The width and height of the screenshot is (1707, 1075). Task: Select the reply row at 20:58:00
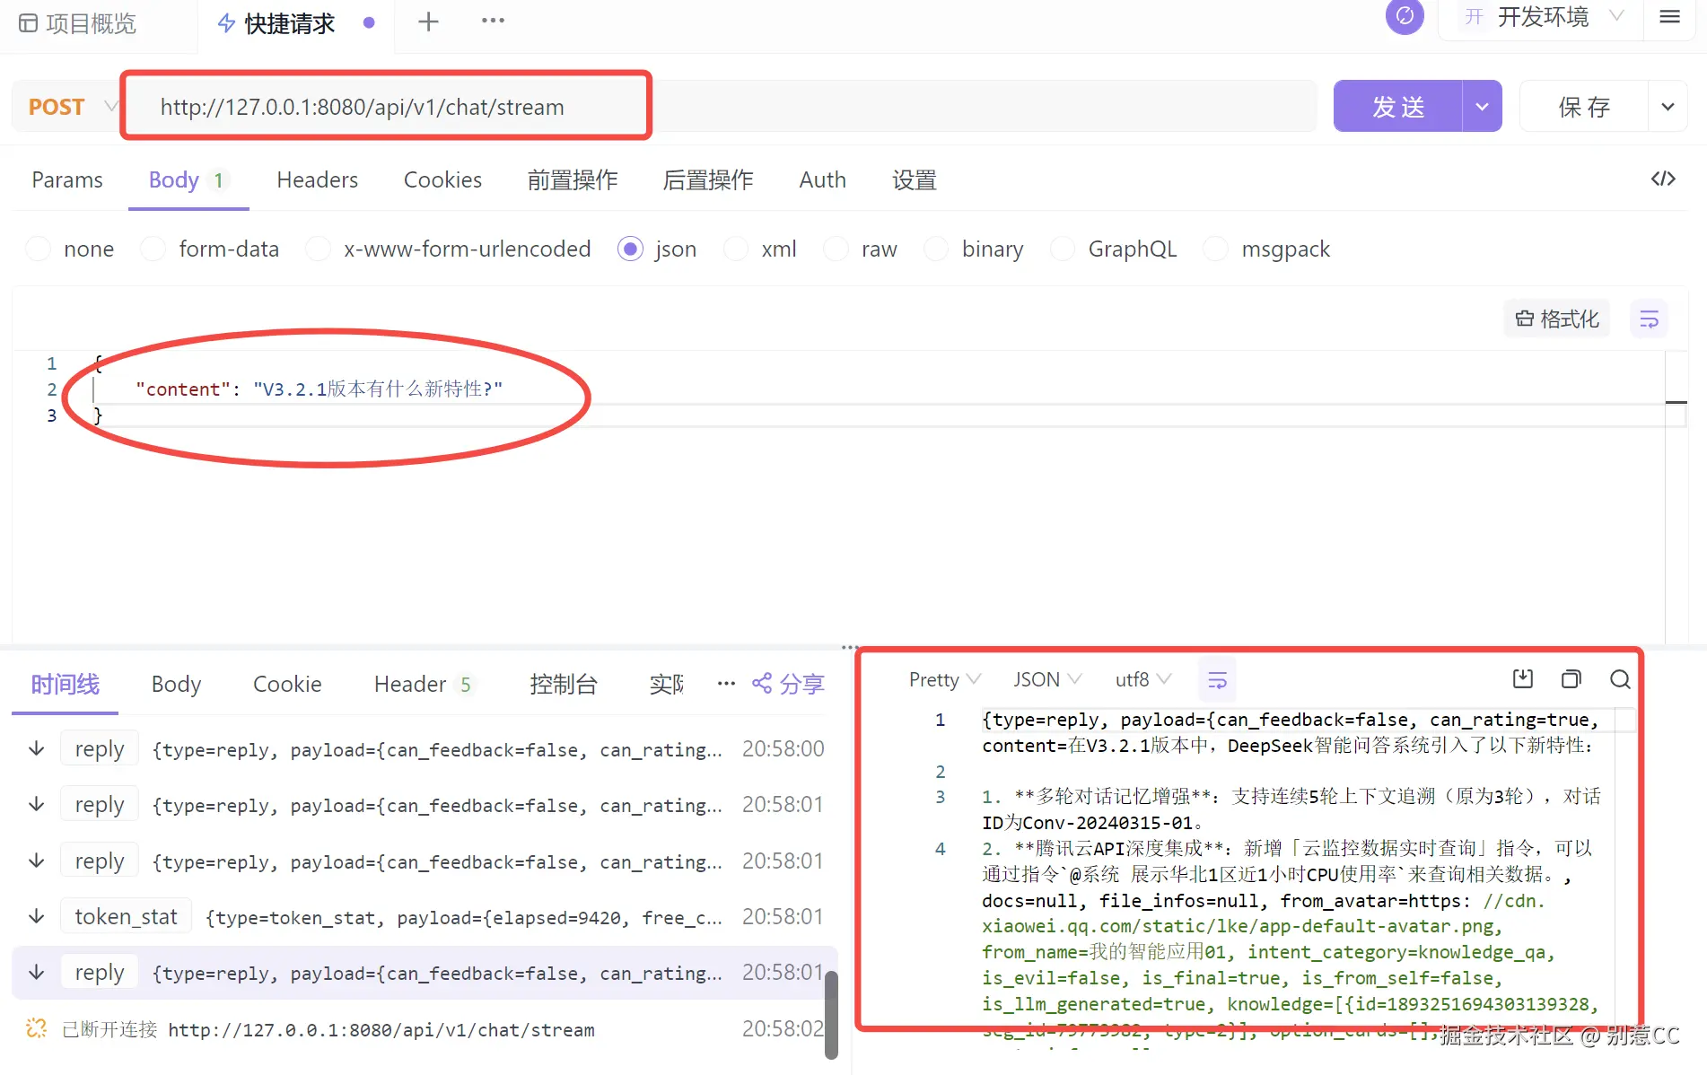425,748
